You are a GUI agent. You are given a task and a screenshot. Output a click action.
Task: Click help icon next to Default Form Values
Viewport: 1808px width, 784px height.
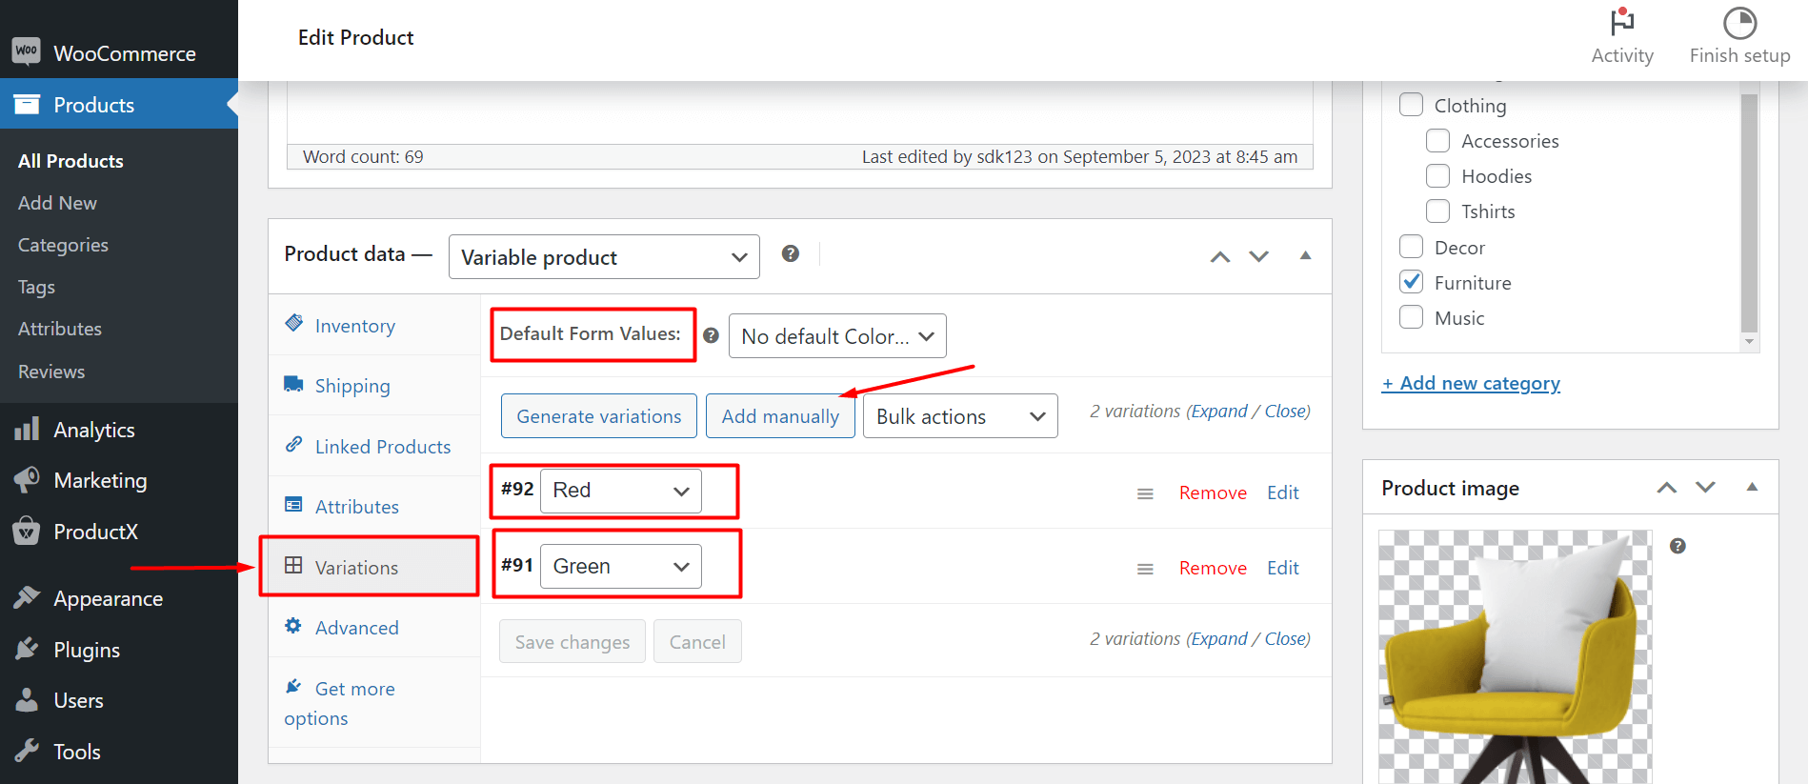point(711,335)
